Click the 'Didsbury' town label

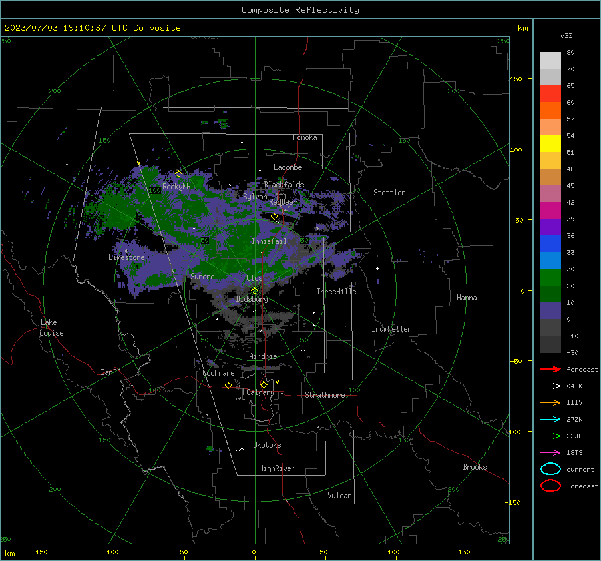[252, 299]
